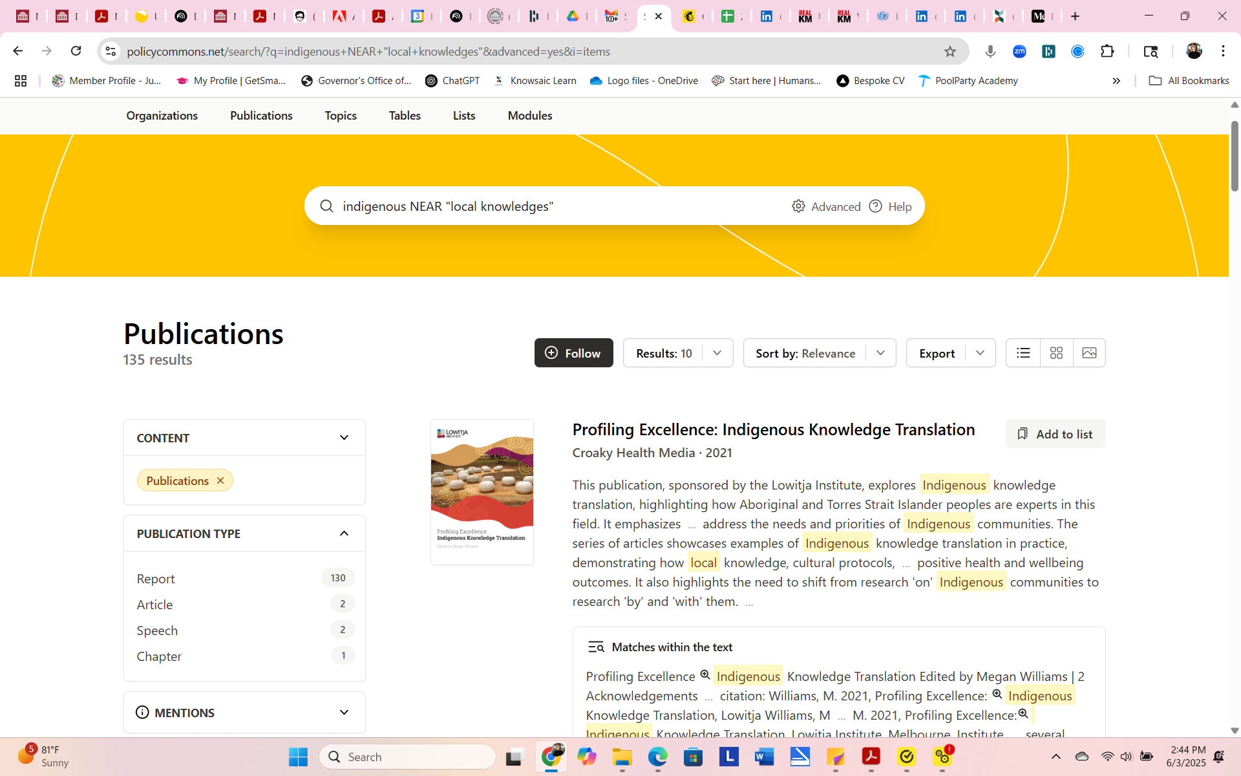Collapse the PUBLICATION TYPE panel
This screenshot has width=1241, height=776.
tap(344, 533)
